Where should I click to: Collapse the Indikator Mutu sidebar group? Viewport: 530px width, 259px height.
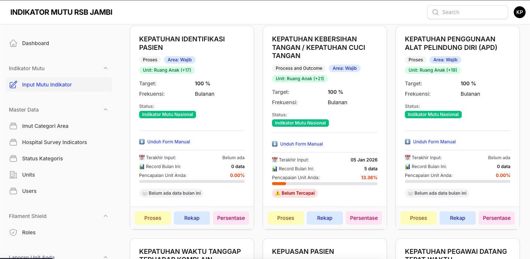(x=106, y=68)
